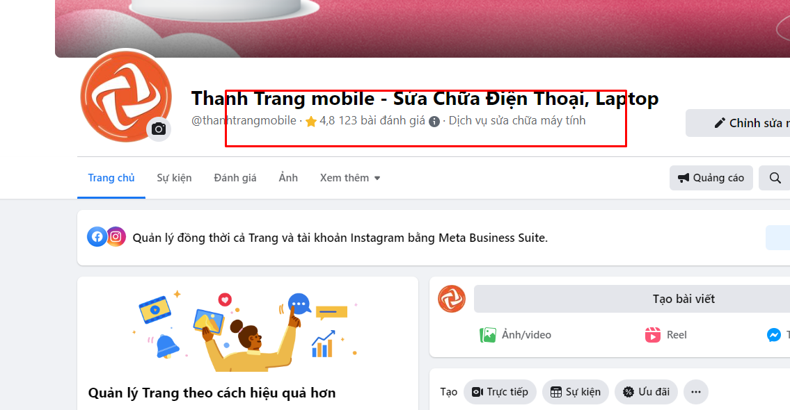This screenshot has width=790, height=410.
Task: Open the search magnifier on the page bar
Action: click(x=775, y=178)
